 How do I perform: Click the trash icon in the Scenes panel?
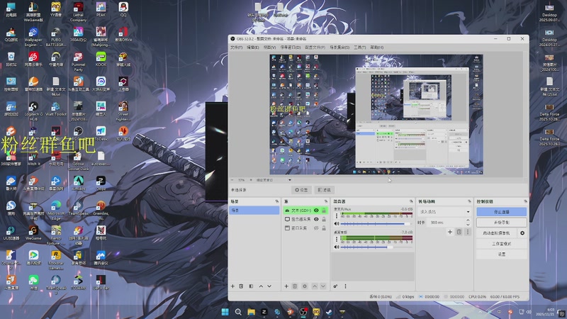241,286
